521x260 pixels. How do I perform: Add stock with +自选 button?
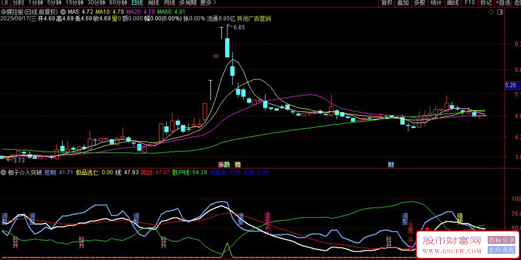tap(503, 3)
